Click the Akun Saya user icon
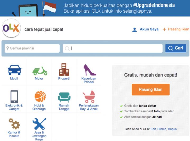190x141 pixels. (x=135, y=30)
